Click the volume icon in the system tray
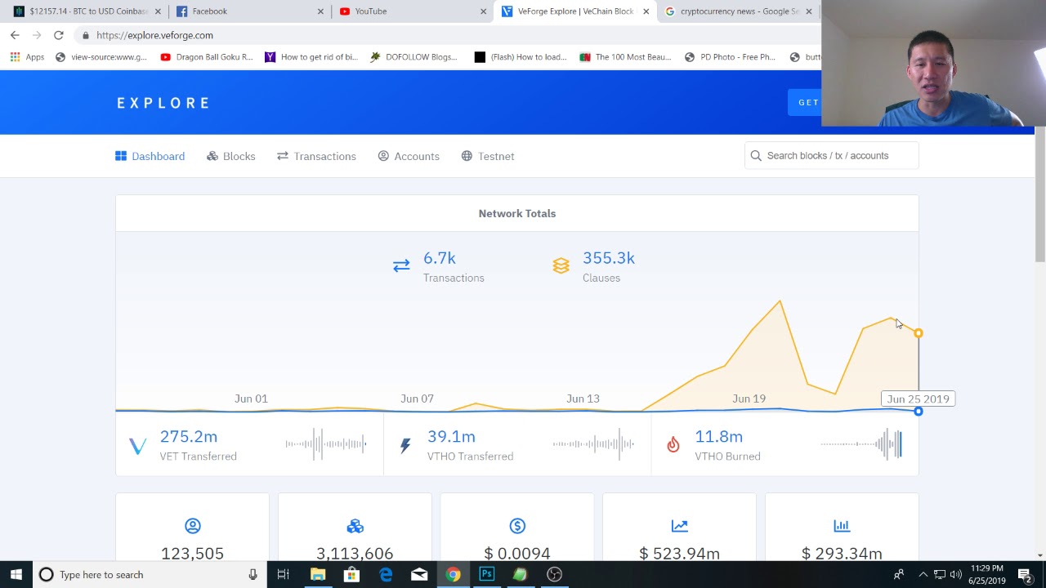The width and height of the screenshot is (1046, 588). click(956, 575)
